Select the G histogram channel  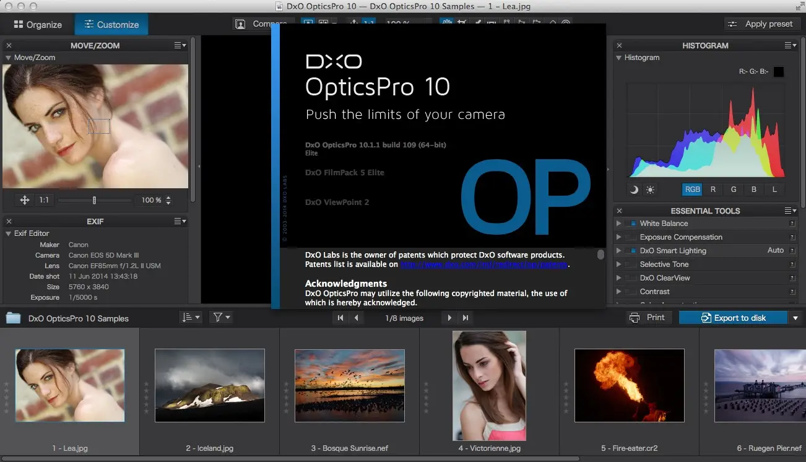click(734, 190)
